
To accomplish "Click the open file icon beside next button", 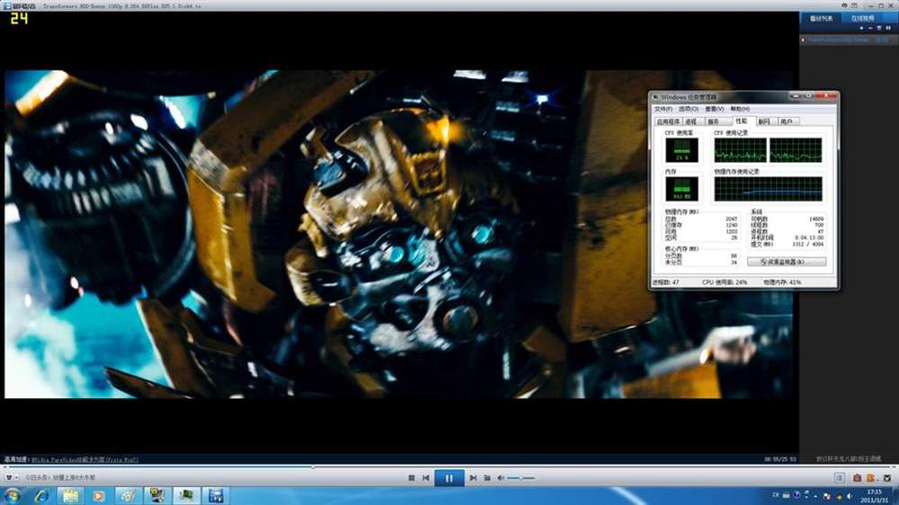I will [486, 478].
